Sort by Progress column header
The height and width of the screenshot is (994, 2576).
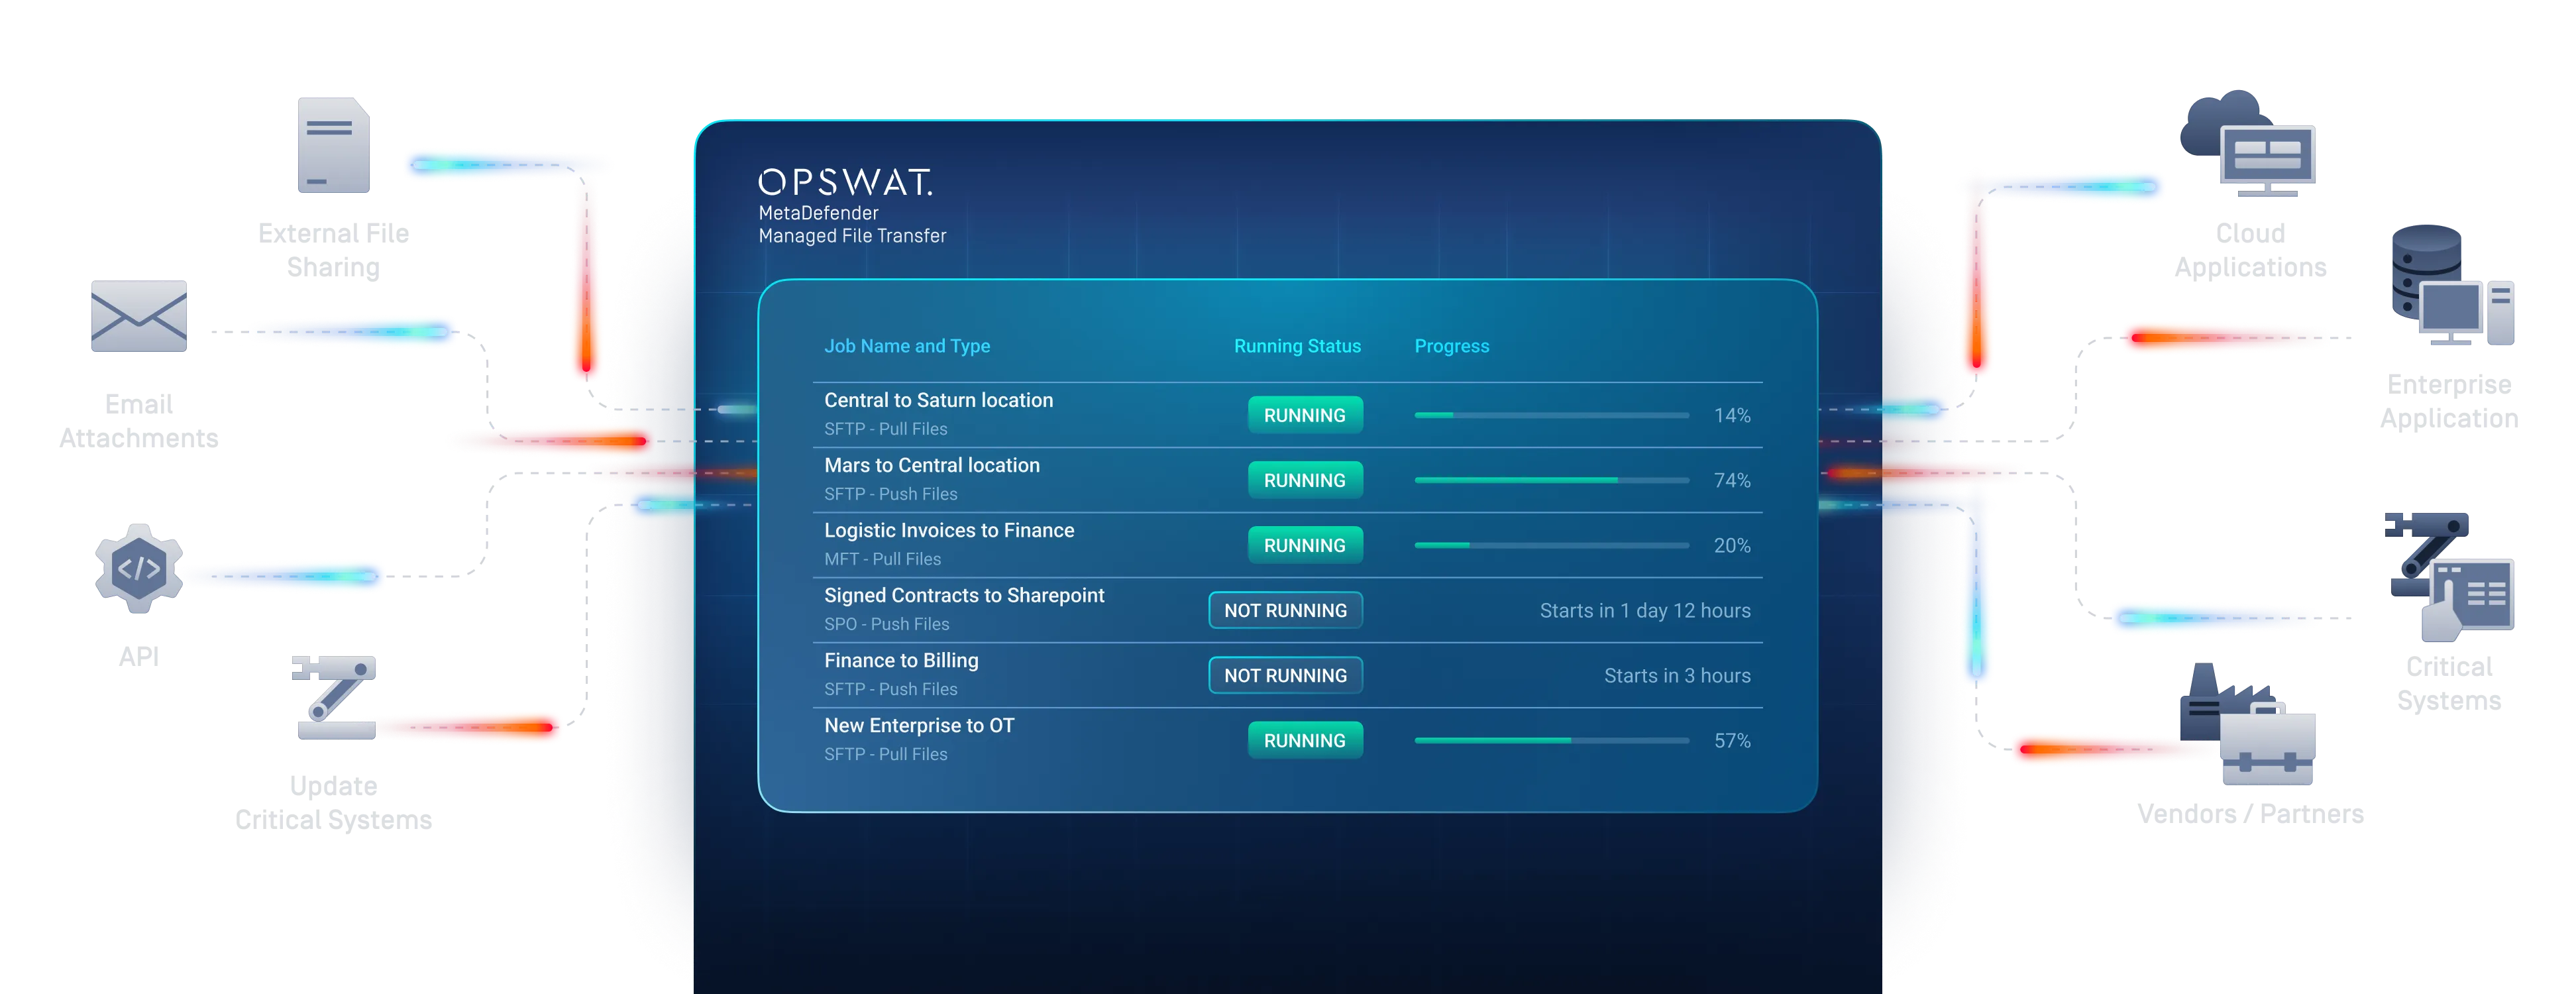1451,346
